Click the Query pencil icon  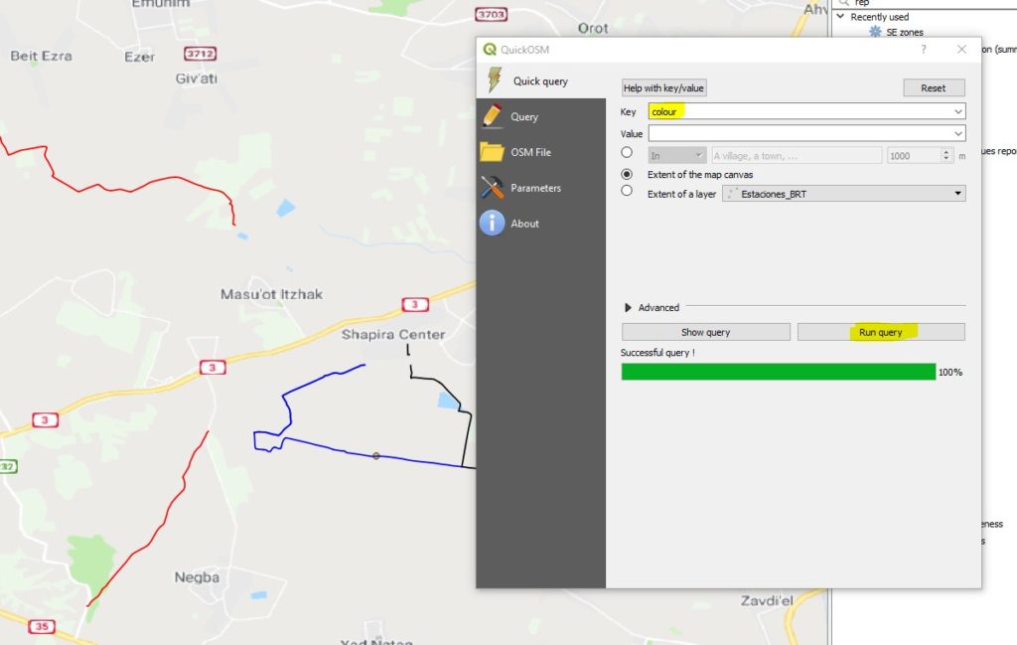(493, 116)
